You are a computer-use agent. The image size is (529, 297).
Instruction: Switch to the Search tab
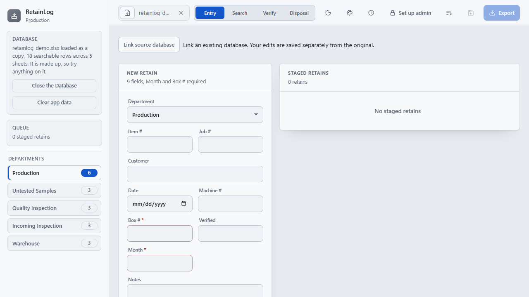pyautogui.click(x=240, y=13)
